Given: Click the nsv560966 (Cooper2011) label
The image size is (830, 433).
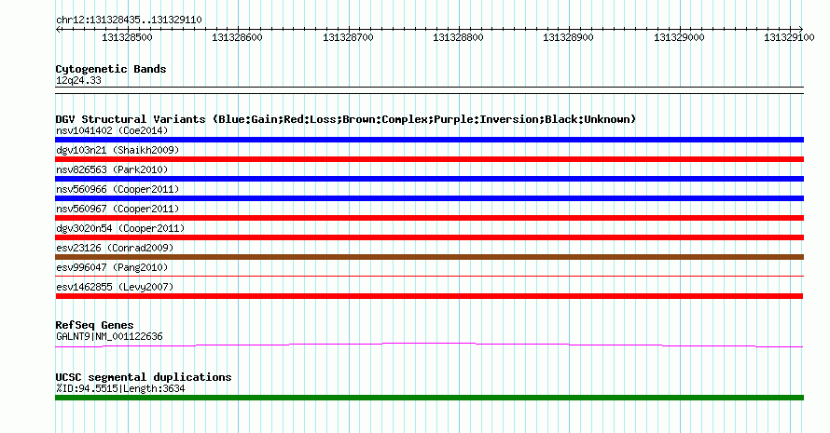Looking at the screenshot, I should [118, 189].
